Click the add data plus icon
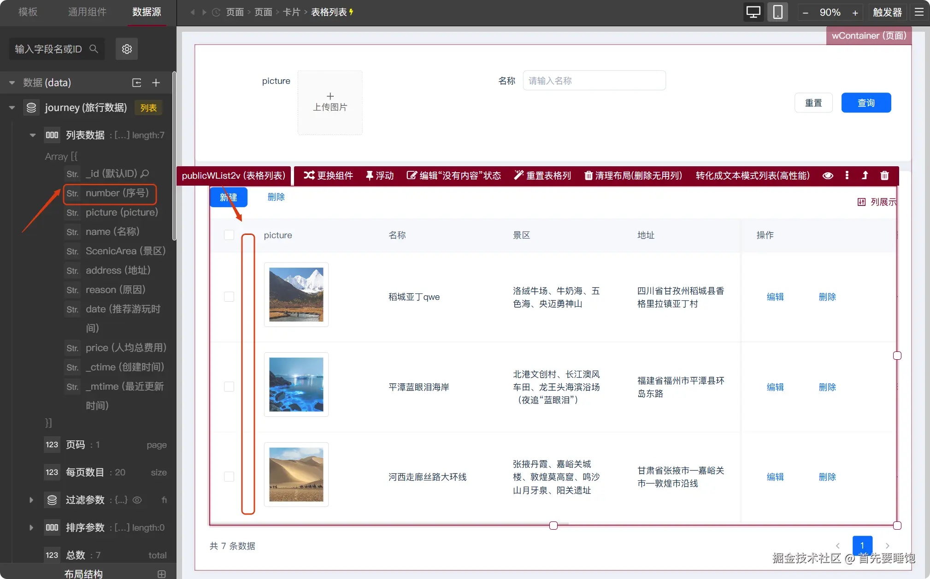 156,82
